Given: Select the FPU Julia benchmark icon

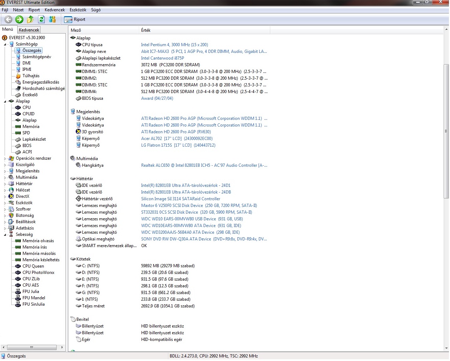Looking at the screenshot, I should click(18, 292).
